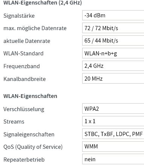144x165 pixels.
Task: Click the Verschlüsselung field showing WPA2
Action: 113,108
